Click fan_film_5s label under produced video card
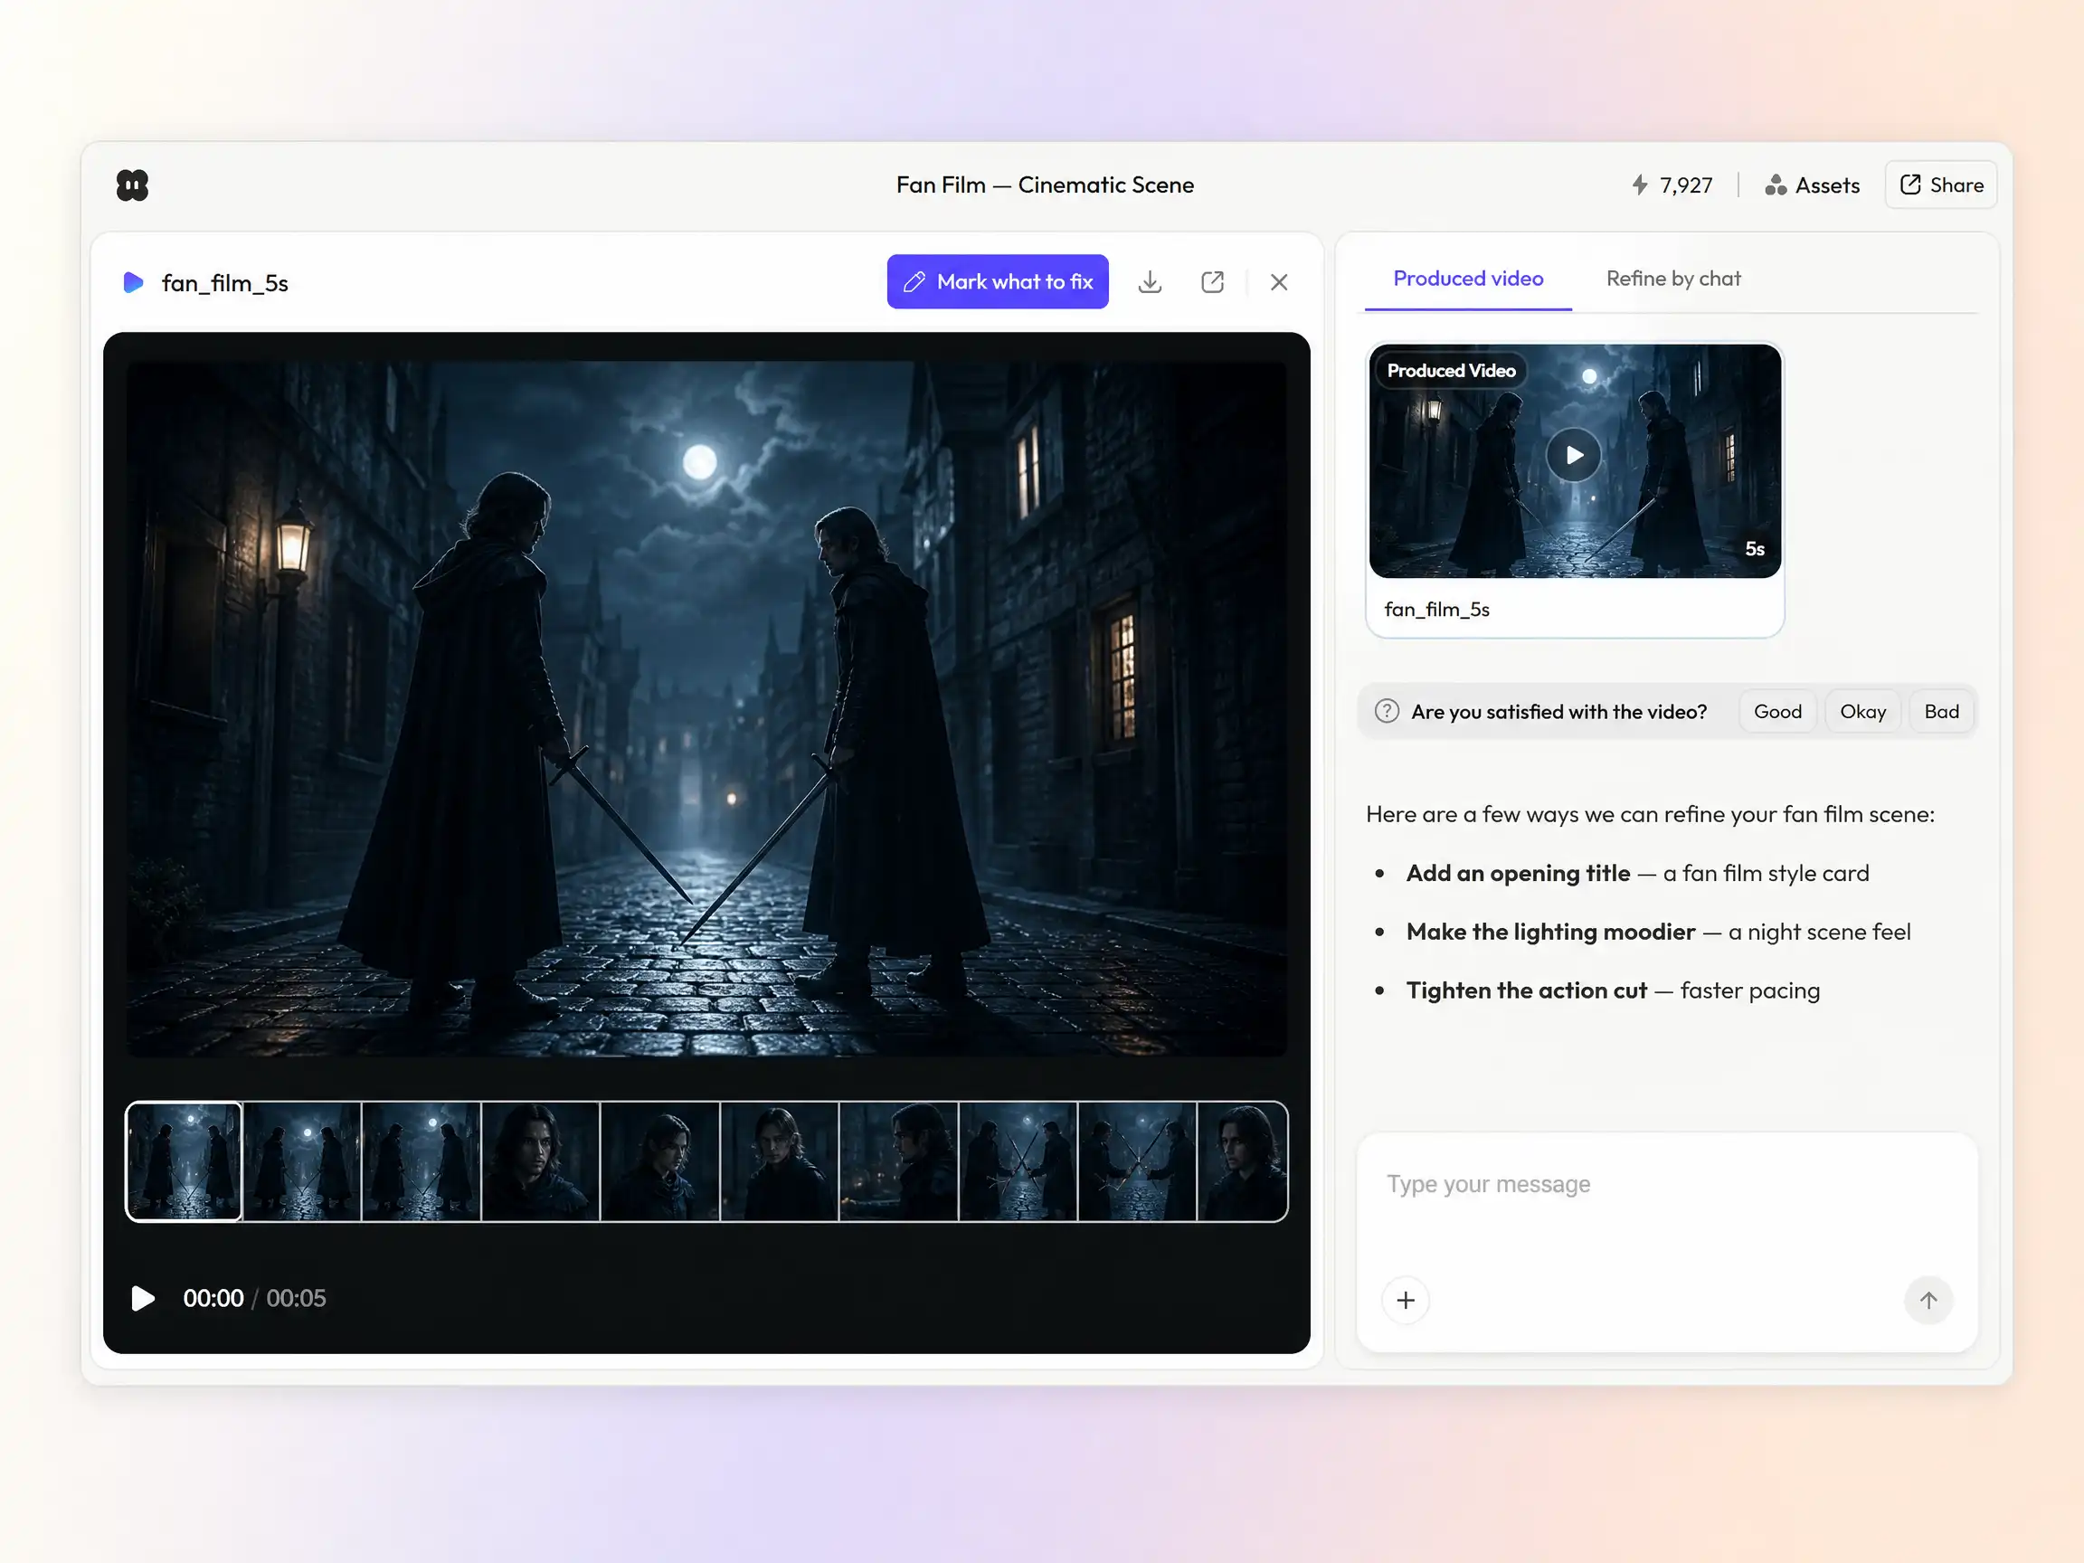This screenshot has height=1563, width=2084. [1436, 610]
